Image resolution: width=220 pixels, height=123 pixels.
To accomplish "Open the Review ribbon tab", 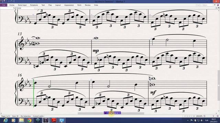I will (x=88, y=5).
